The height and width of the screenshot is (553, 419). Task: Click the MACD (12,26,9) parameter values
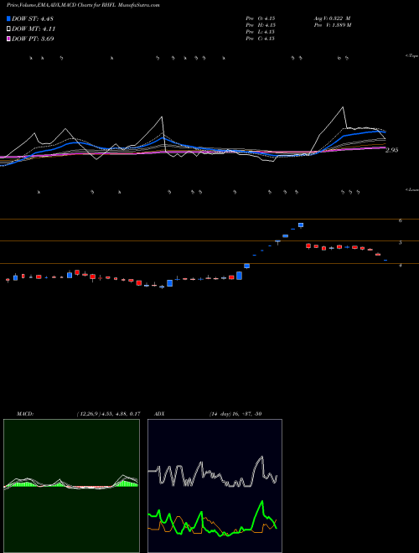108,414
